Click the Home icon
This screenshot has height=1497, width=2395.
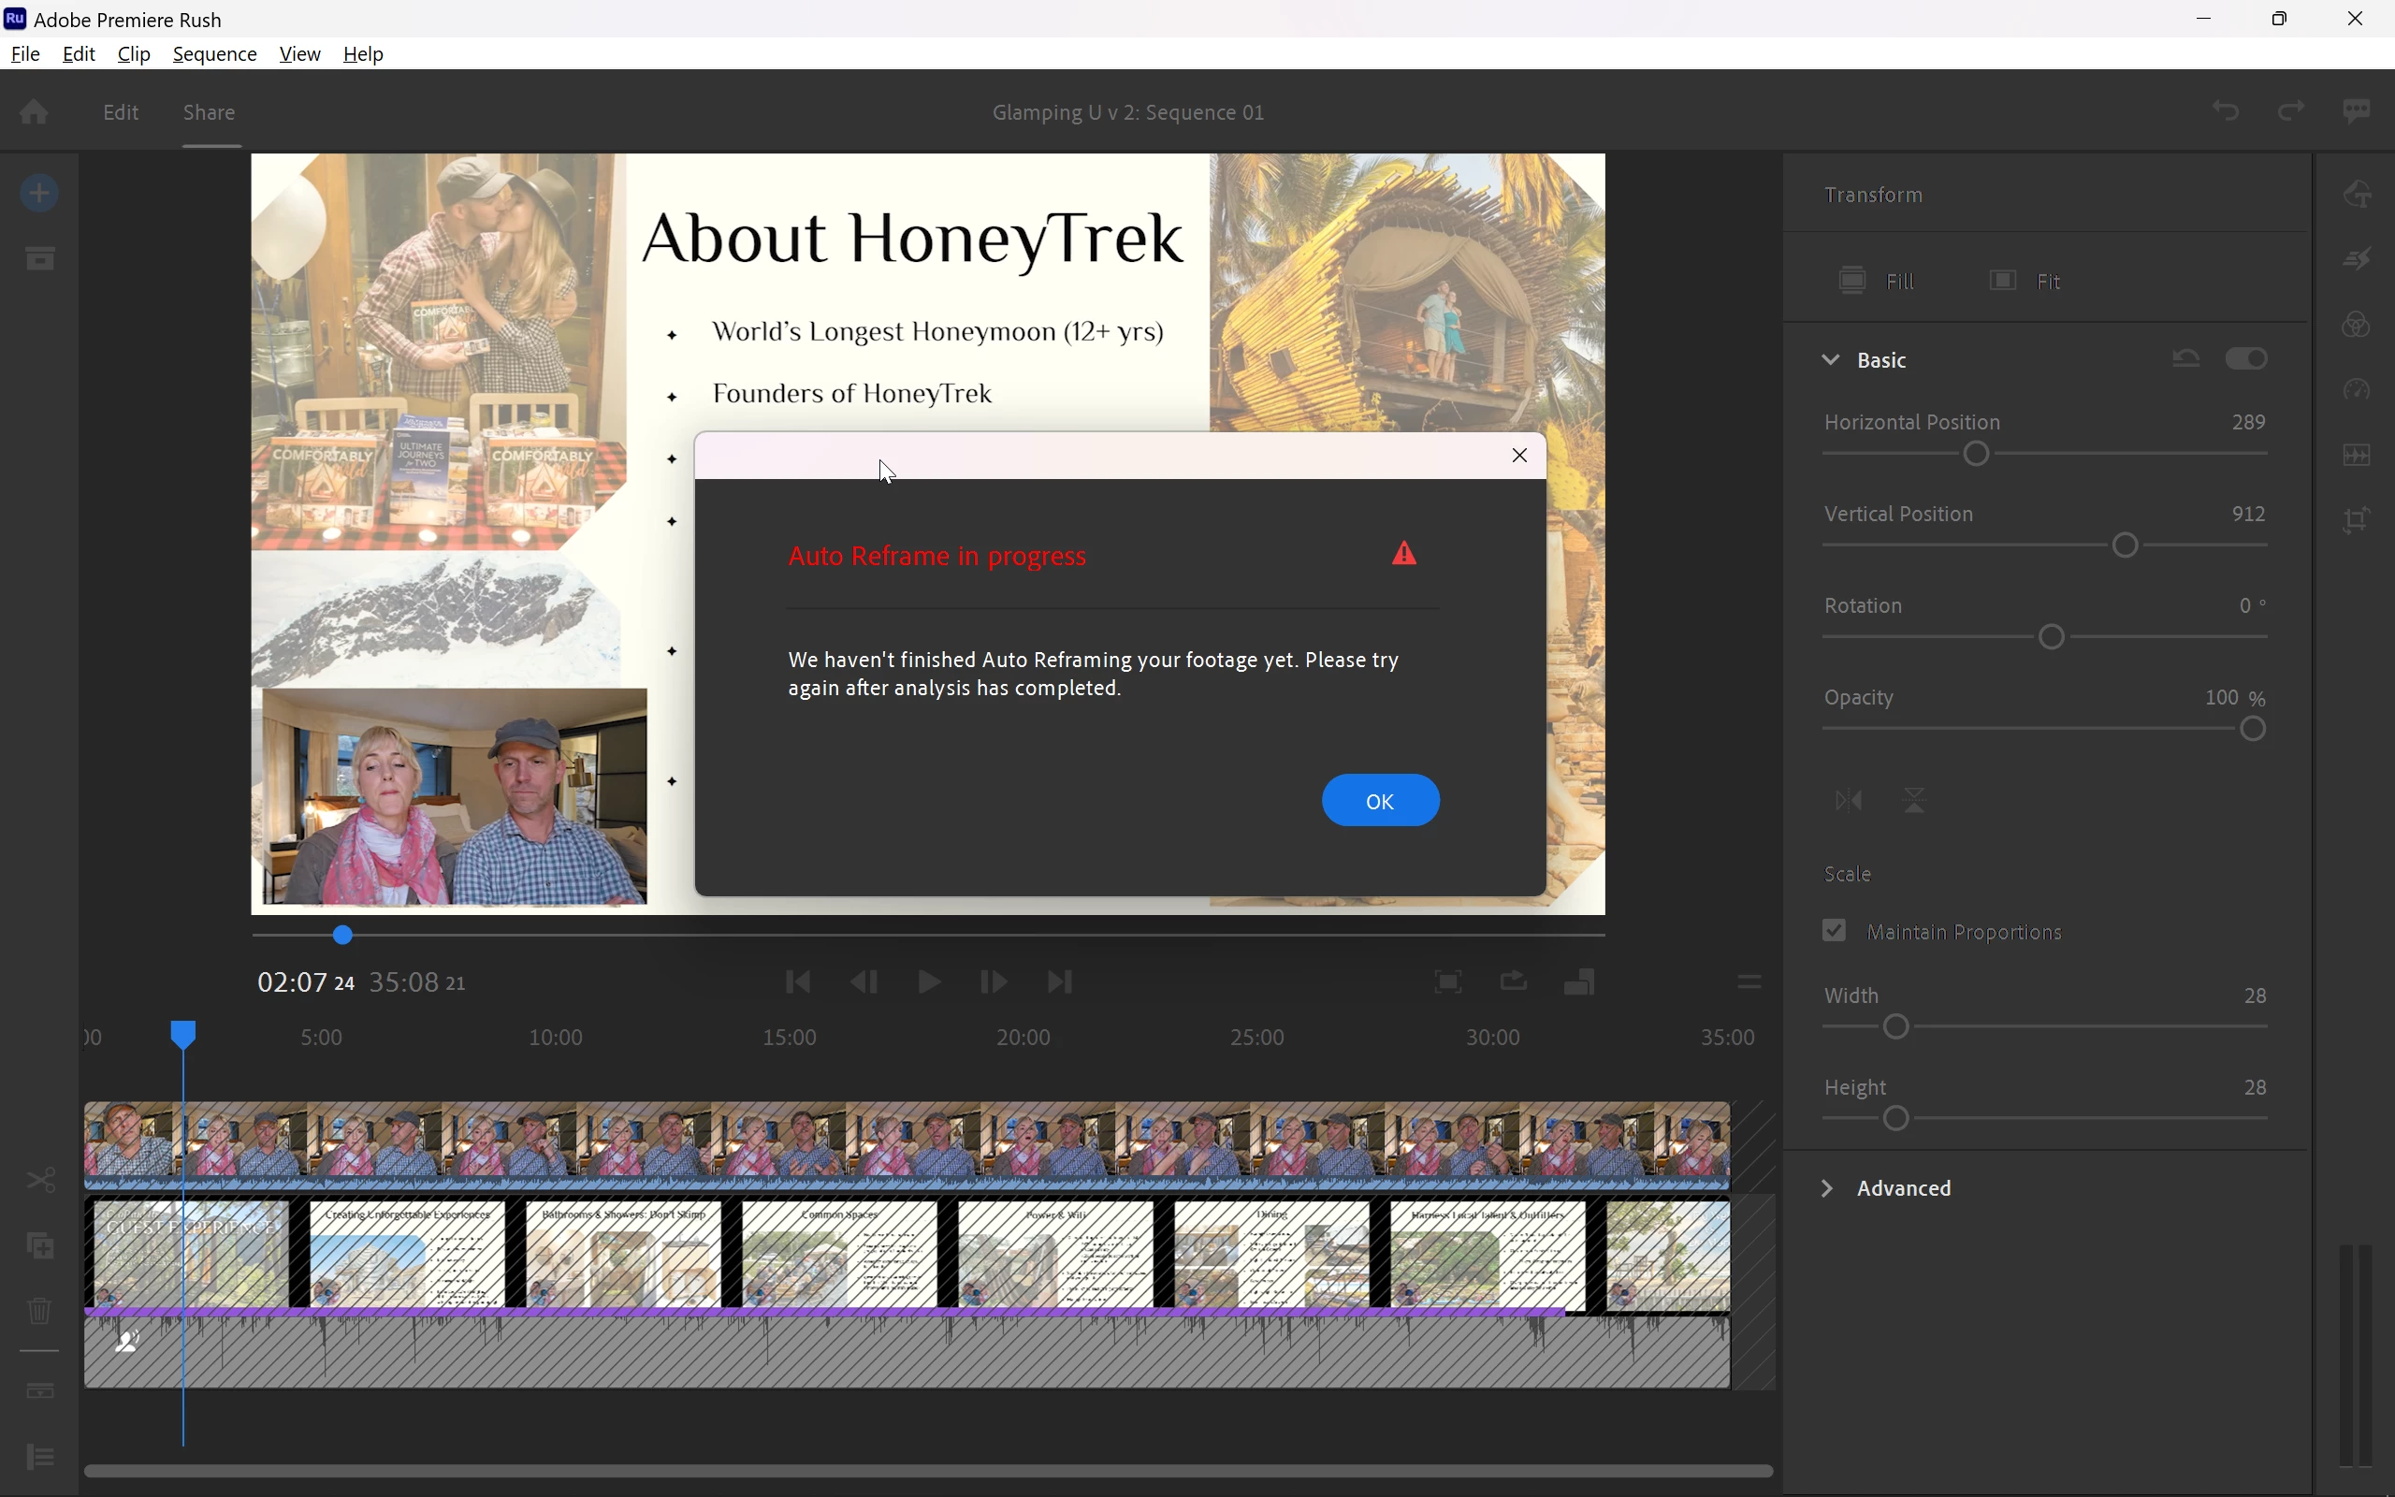(35, 112)
